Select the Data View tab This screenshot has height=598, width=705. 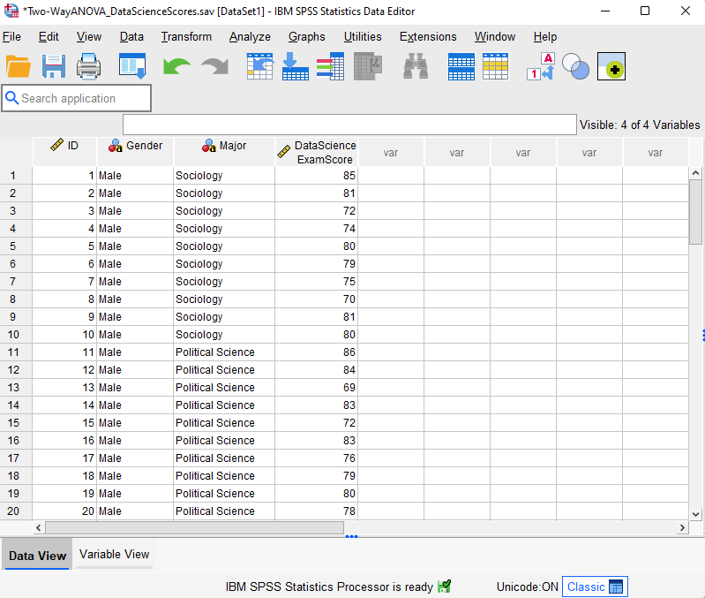point(37,556)
